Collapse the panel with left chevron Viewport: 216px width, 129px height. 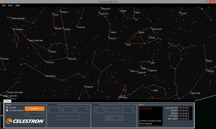click(2, 116)
